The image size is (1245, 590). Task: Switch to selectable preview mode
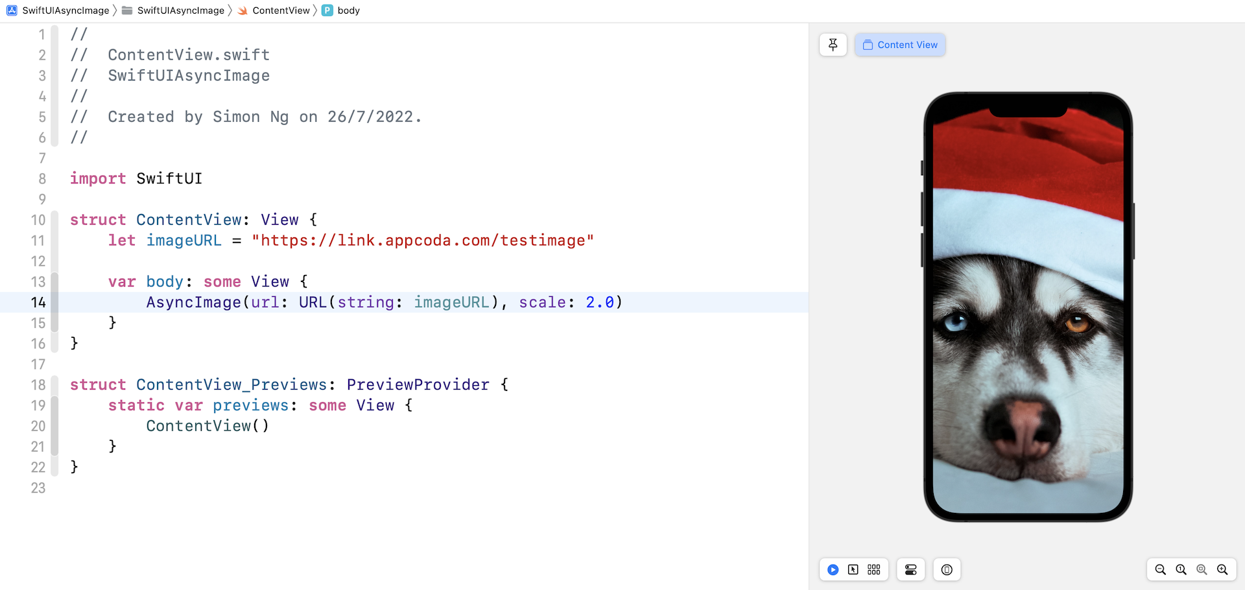point(853,570)
